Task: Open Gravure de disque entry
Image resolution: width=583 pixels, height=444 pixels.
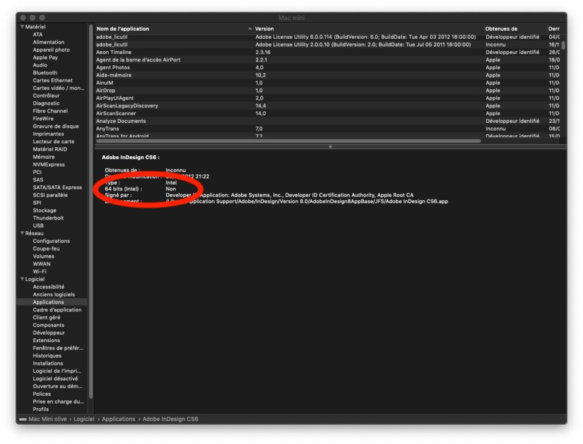Action: [x=56, y=126]
